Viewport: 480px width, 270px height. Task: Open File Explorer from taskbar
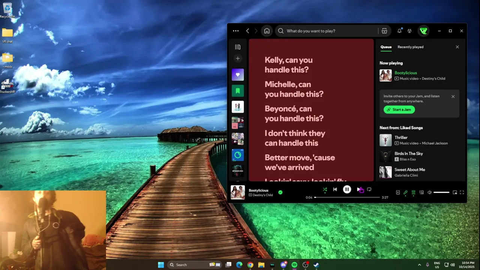(x=261, y=265)
